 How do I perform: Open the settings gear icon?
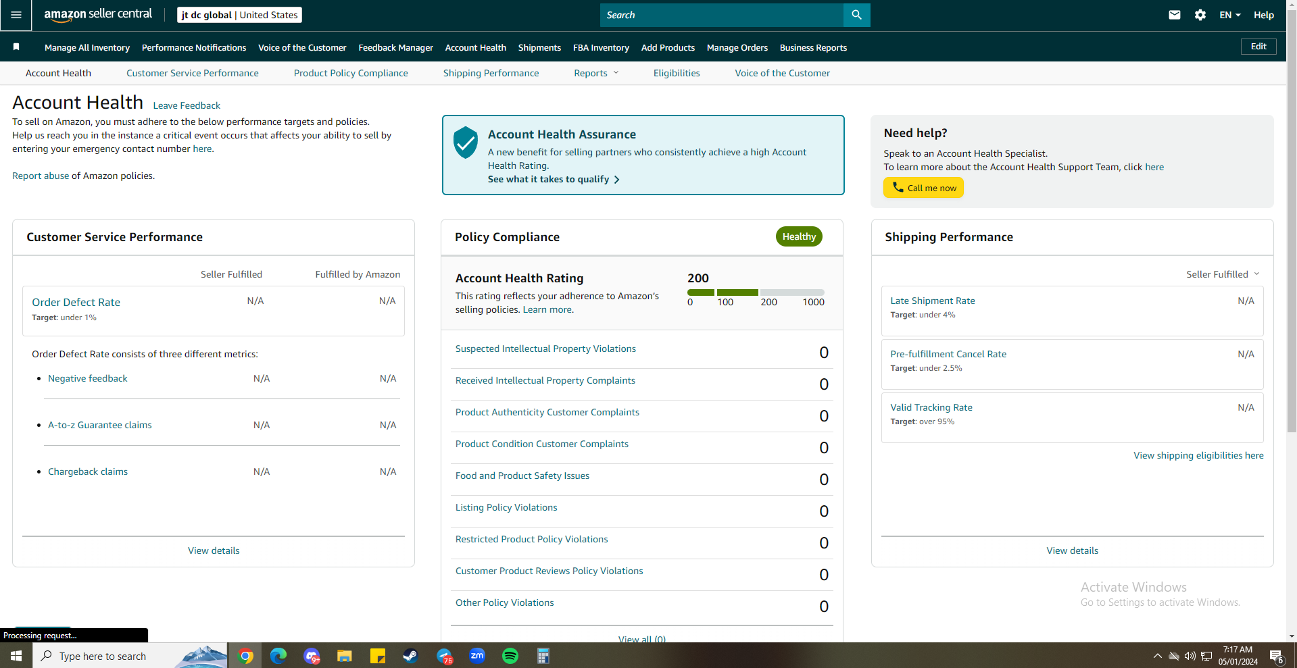coord(1200,15)
